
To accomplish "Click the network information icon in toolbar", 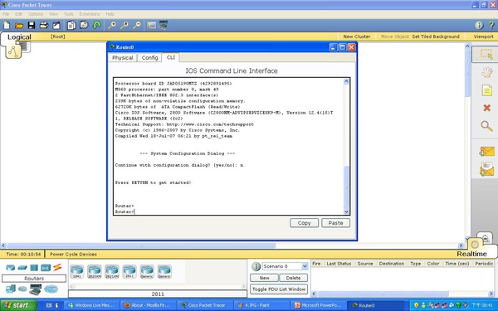I will click(x=479, y=26).
